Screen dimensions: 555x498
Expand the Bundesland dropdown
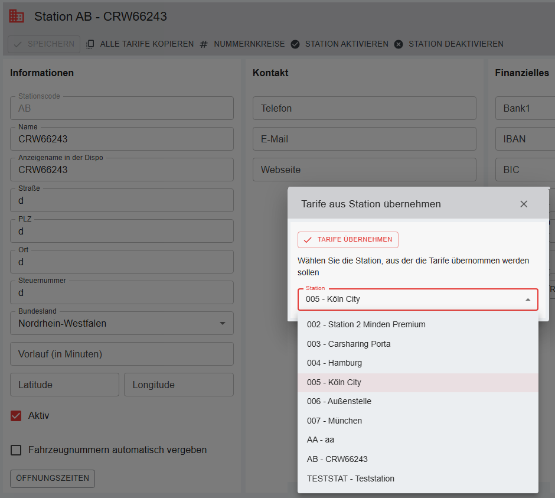(222, 324)
